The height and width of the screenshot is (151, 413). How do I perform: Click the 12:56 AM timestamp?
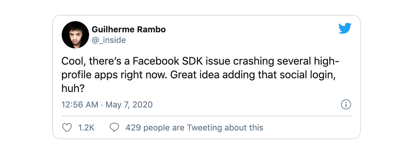point(80,104)
